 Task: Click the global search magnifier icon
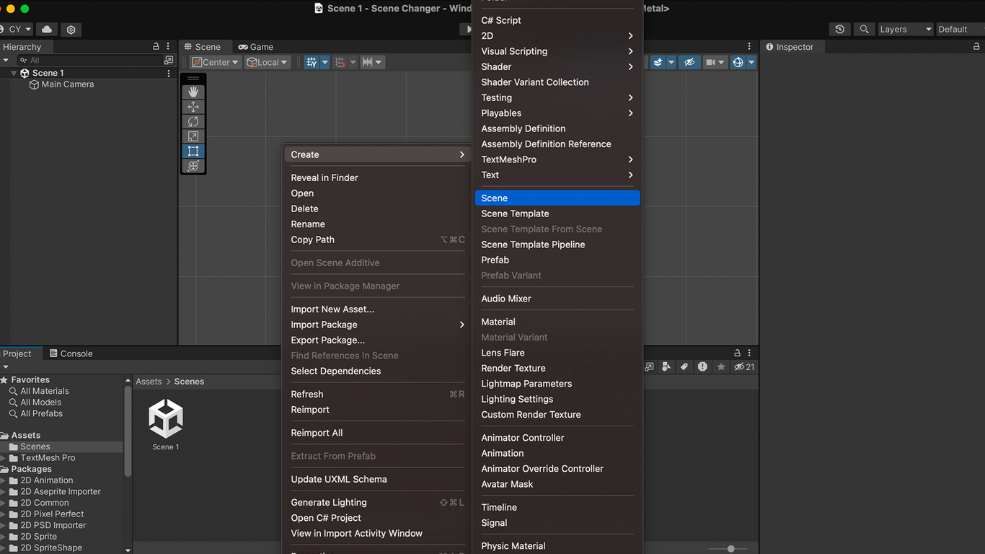coord(864,30)
